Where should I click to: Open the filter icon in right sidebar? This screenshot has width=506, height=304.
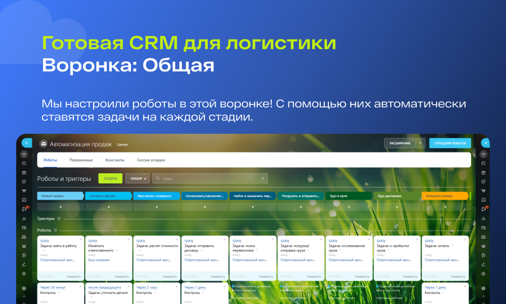pyautogui.click(x=483, y=155)
